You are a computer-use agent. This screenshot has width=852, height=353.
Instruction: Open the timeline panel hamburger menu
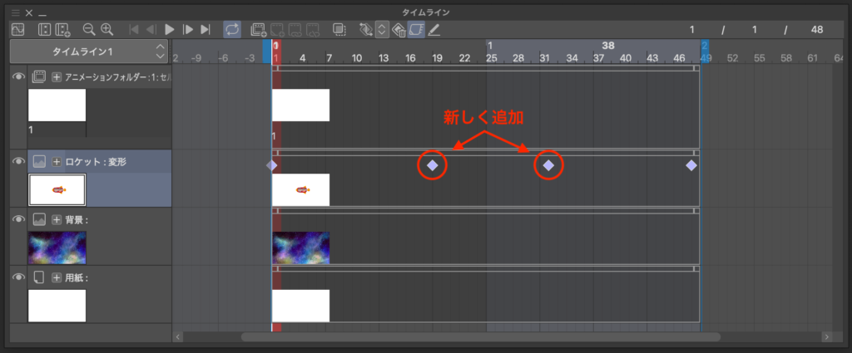click(x=15, y=13)
